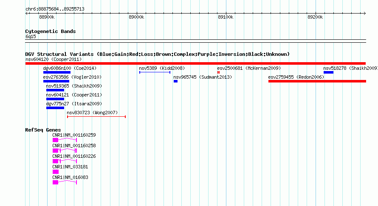Click the Cytogenetic Bands track title
Screen dimensions: 378x206
[51, 31]
